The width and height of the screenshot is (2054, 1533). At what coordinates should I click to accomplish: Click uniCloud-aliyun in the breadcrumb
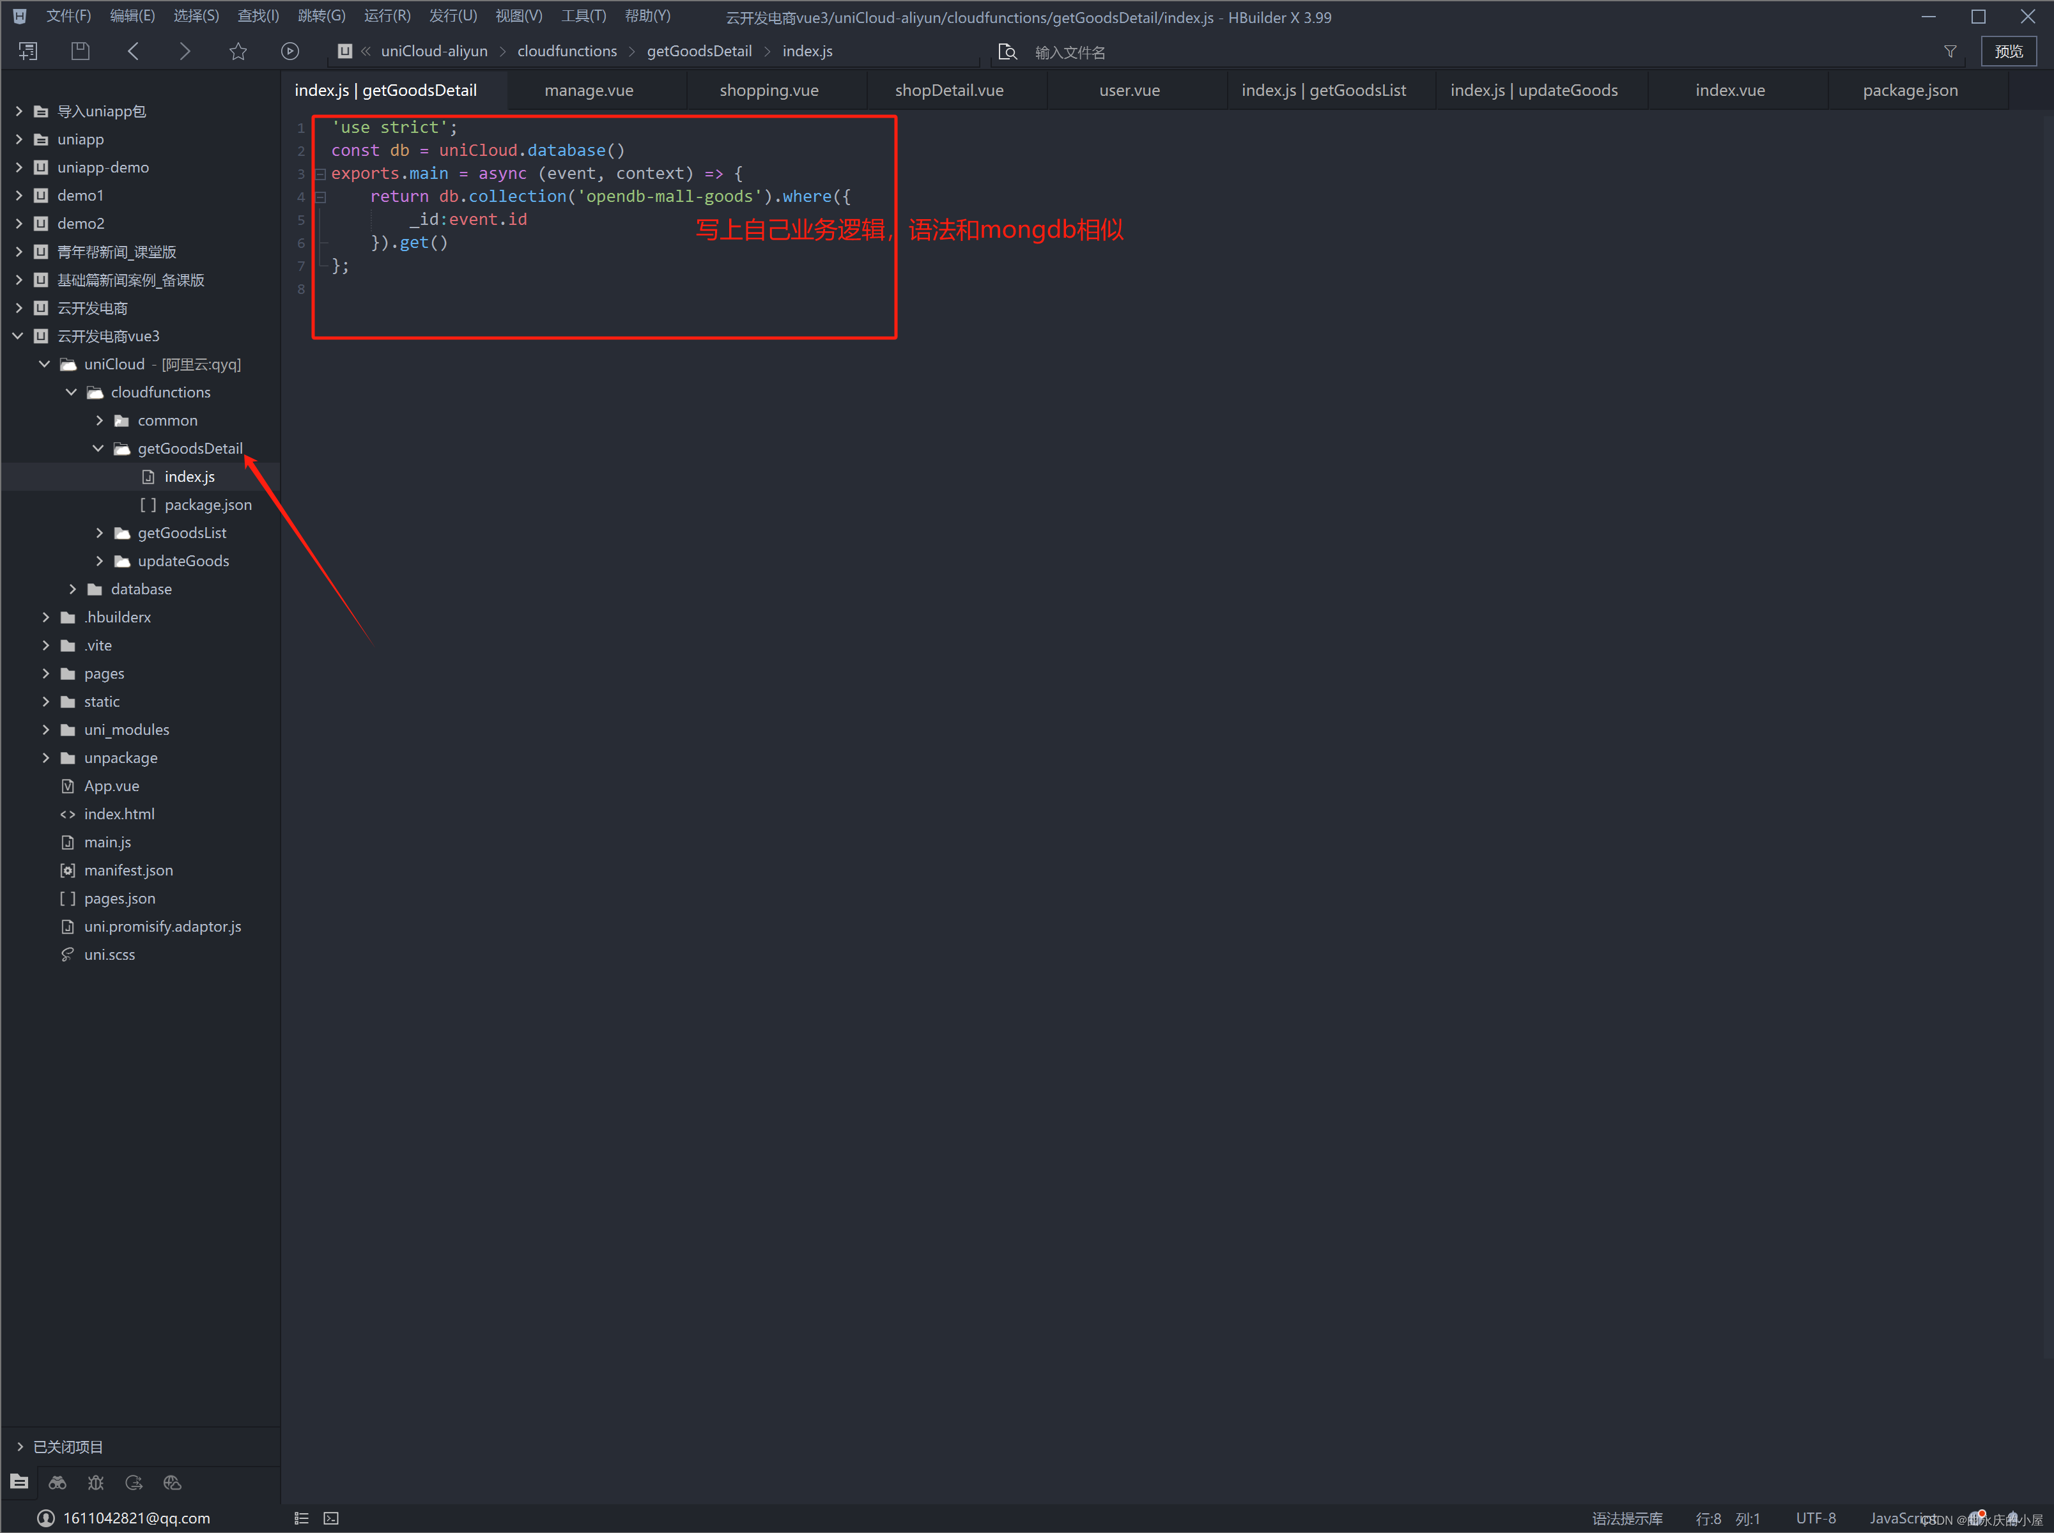point(433,51)
